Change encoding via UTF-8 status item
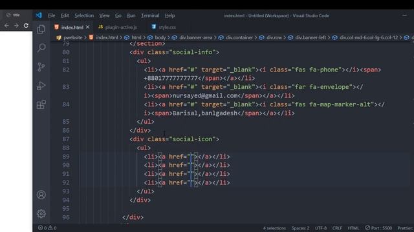 pos(321,228)
